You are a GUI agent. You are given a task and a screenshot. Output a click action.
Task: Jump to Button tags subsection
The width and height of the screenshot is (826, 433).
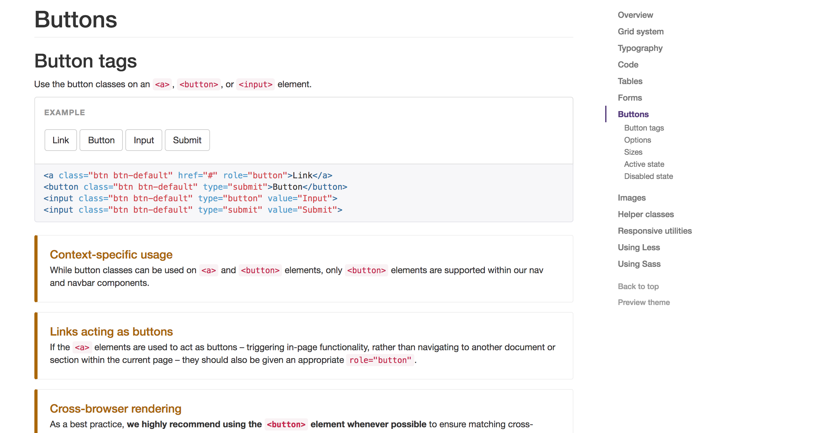tap(644, 128)
